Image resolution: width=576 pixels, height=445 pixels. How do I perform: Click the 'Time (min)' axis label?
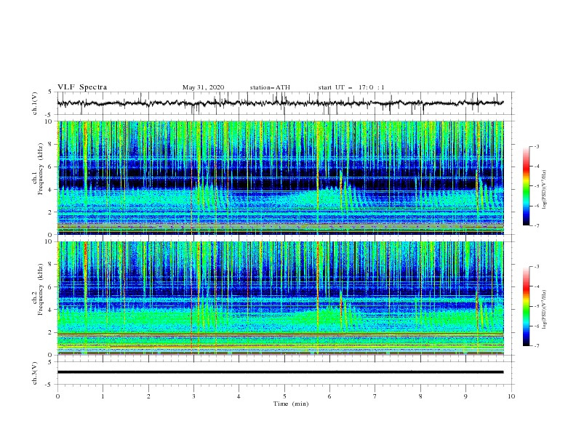(x=291, y=404)
